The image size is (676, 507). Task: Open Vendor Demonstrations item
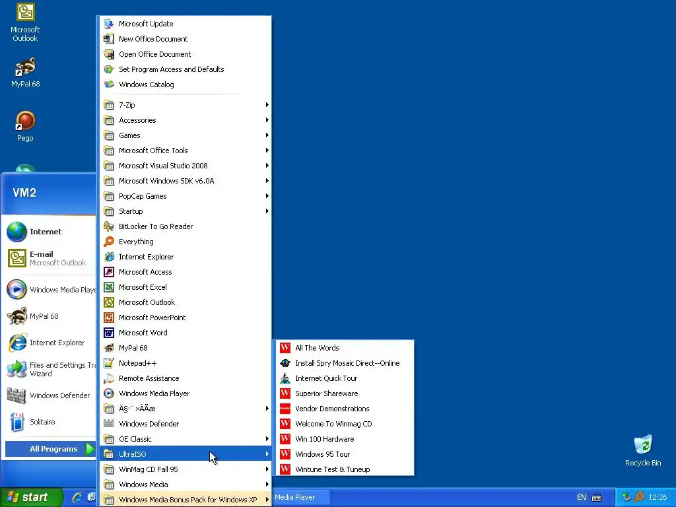point(344,409)
